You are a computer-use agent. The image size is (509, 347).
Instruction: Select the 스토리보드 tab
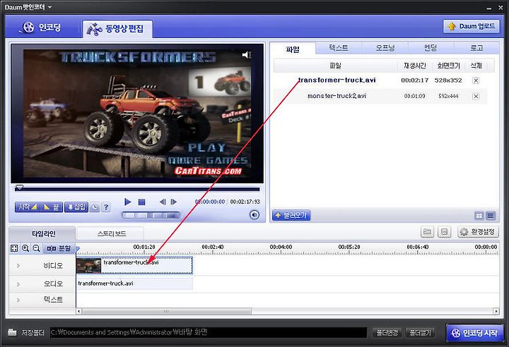(x=112, y=233)
